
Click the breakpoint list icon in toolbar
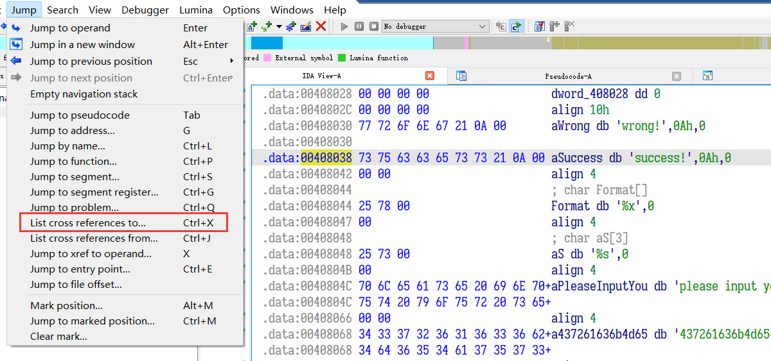click(539, 26)
